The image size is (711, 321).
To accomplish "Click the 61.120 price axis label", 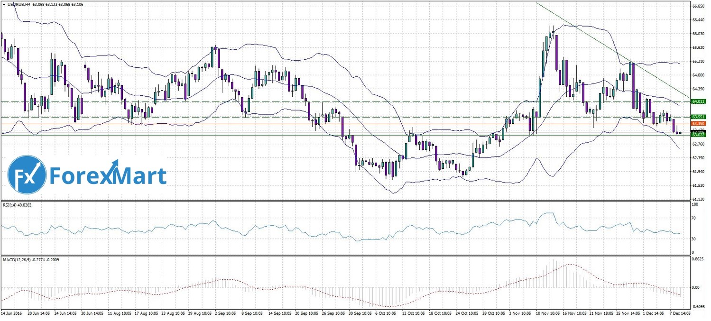I will coord(697,199).
